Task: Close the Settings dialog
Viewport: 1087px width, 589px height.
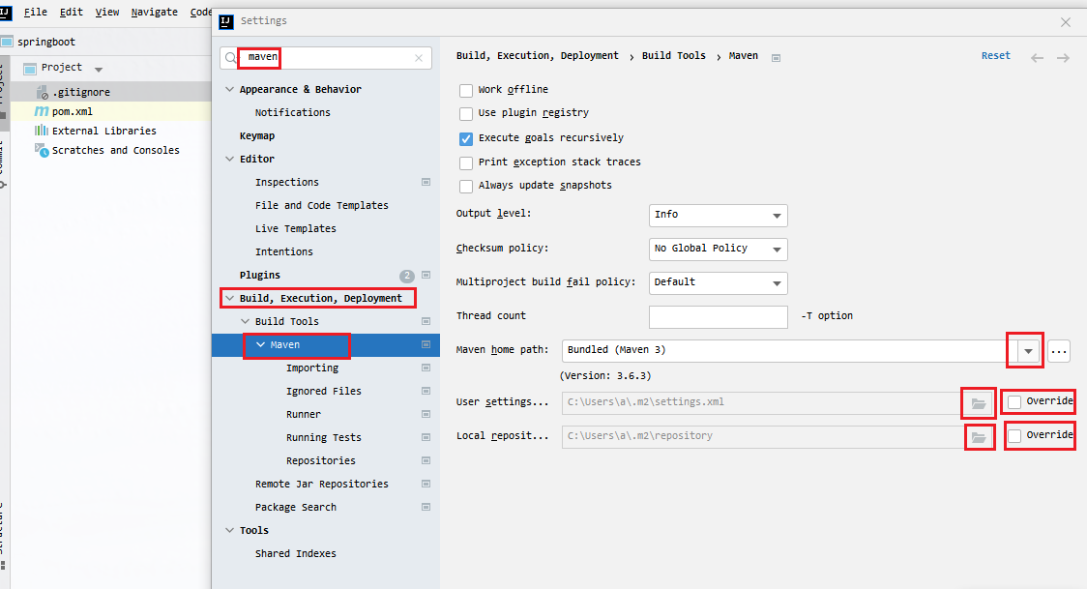Action: [1066, 22]
